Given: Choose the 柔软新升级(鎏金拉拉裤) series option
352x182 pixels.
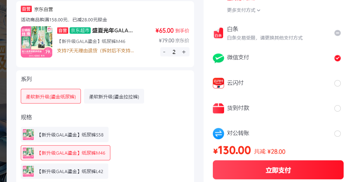Looking at the screenshot, I should (x=114, y=96).
